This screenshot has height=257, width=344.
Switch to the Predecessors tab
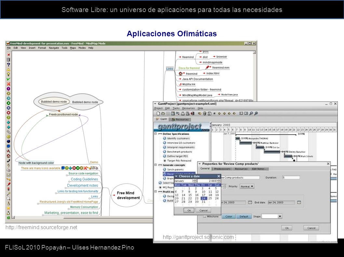(x=222, y=169)
